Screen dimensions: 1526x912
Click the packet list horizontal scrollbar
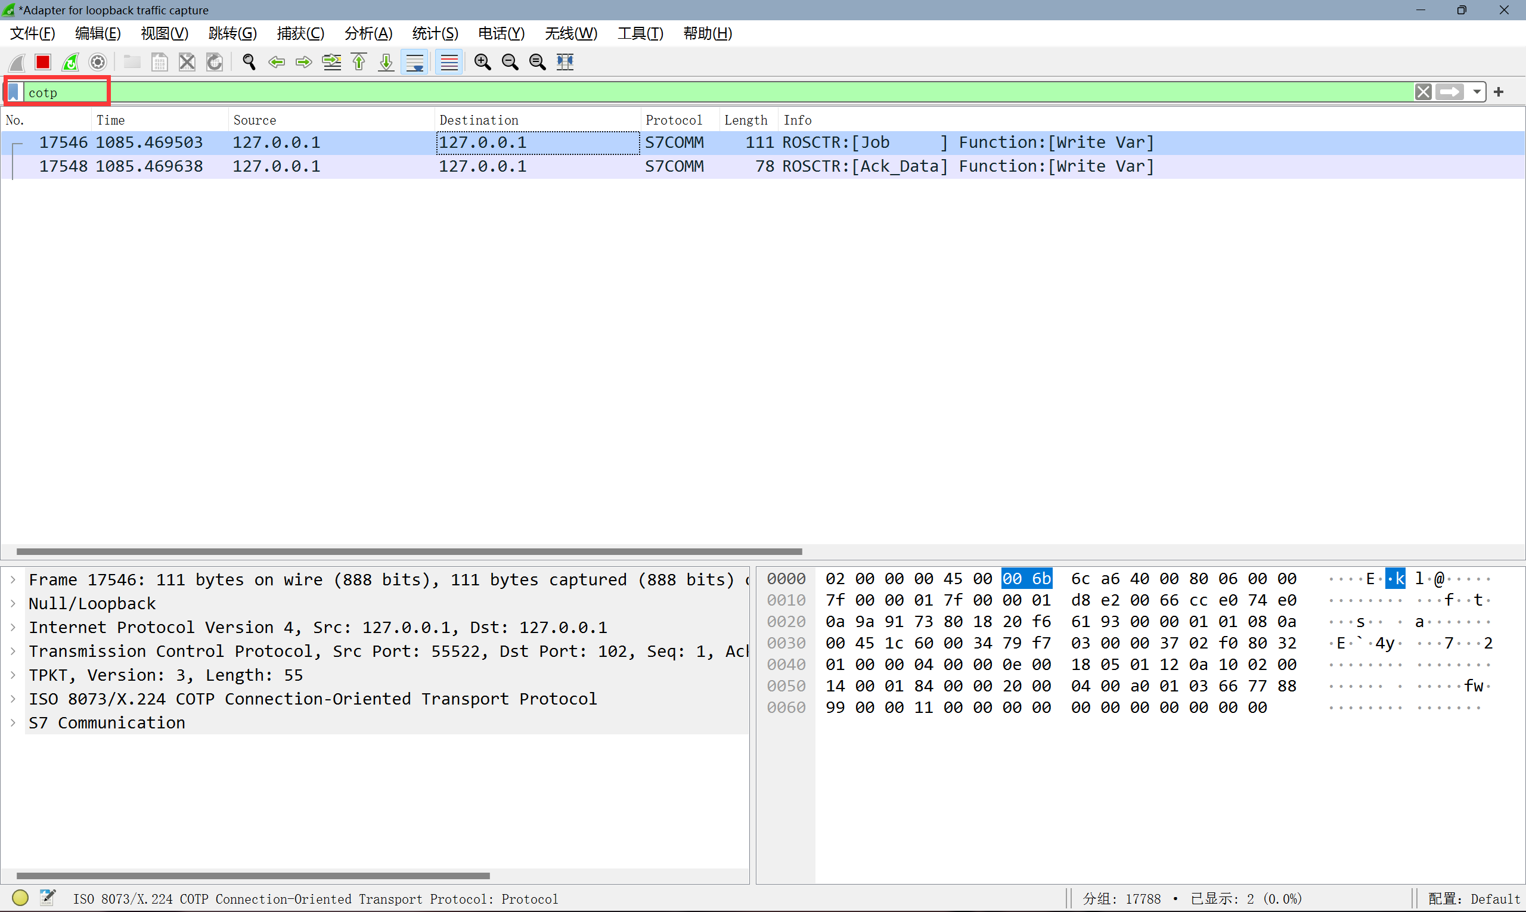410,551
